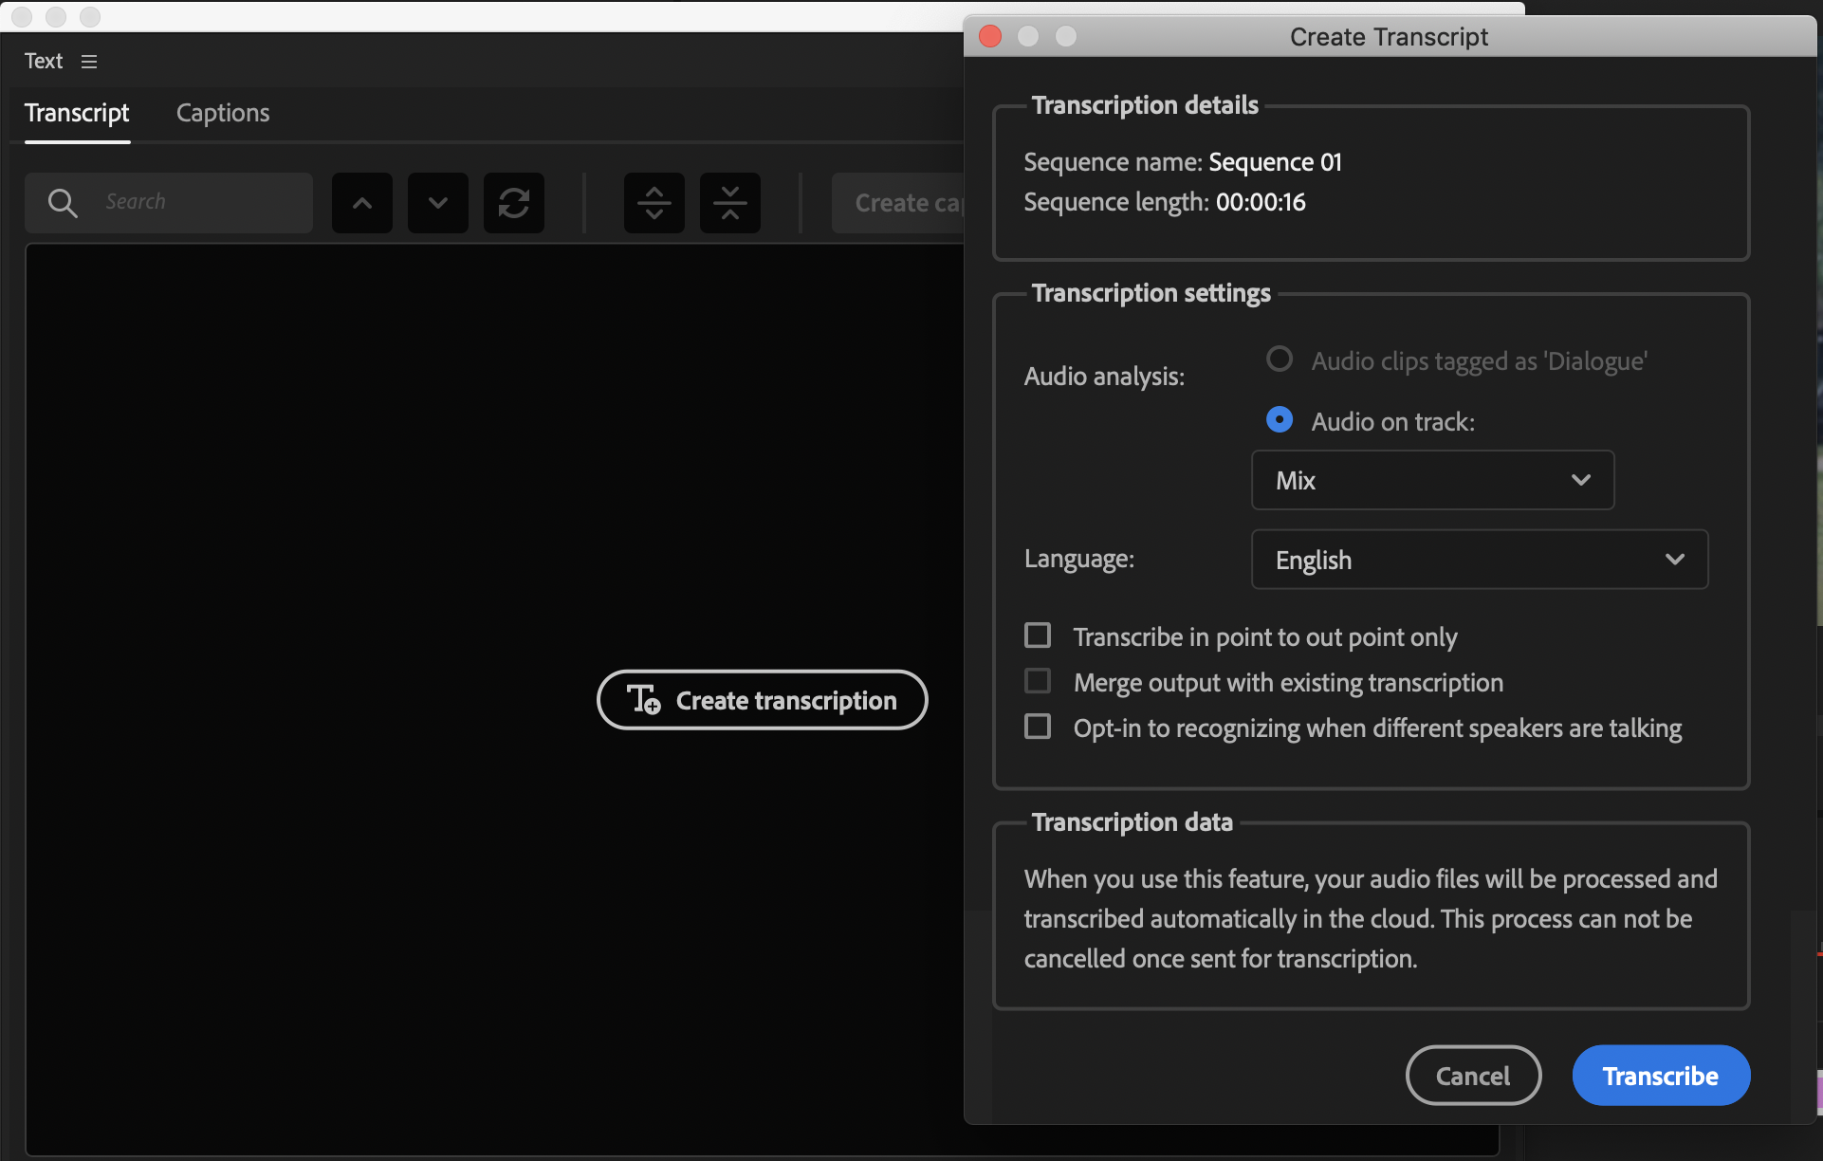The height and width of the screenshot is (1161, 1823).
Task: Click the search magnifier icon
Action: click(63, 203)
